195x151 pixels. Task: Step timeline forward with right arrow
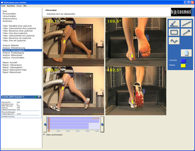[102, 124]
